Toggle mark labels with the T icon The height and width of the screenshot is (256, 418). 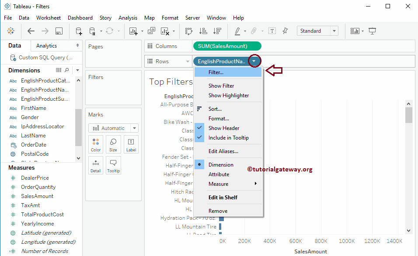coord(273,31)
